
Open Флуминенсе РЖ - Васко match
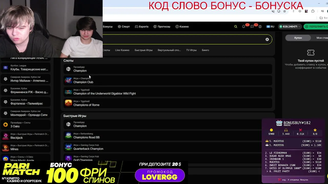coord(26,90)
